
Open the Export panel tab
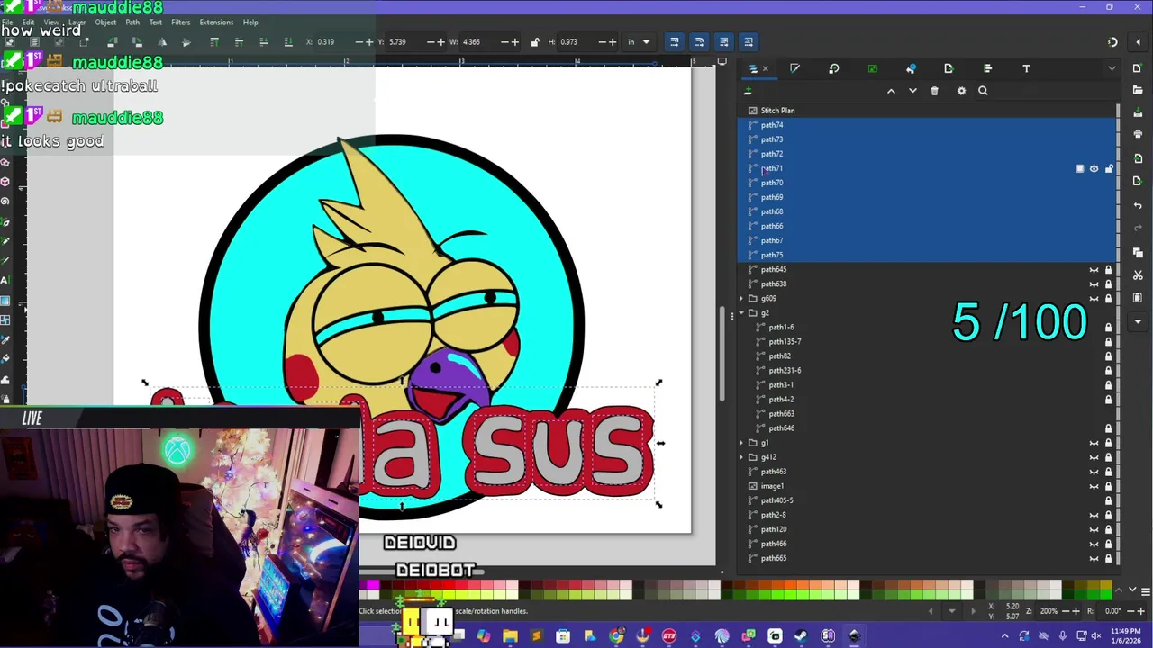point(949,68)
